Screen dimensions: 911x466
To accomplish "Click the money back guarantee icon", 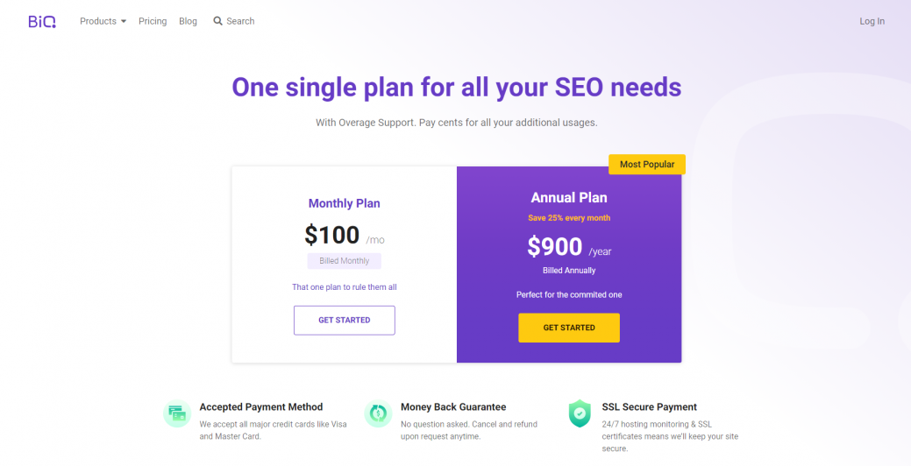I will (378, 413).
